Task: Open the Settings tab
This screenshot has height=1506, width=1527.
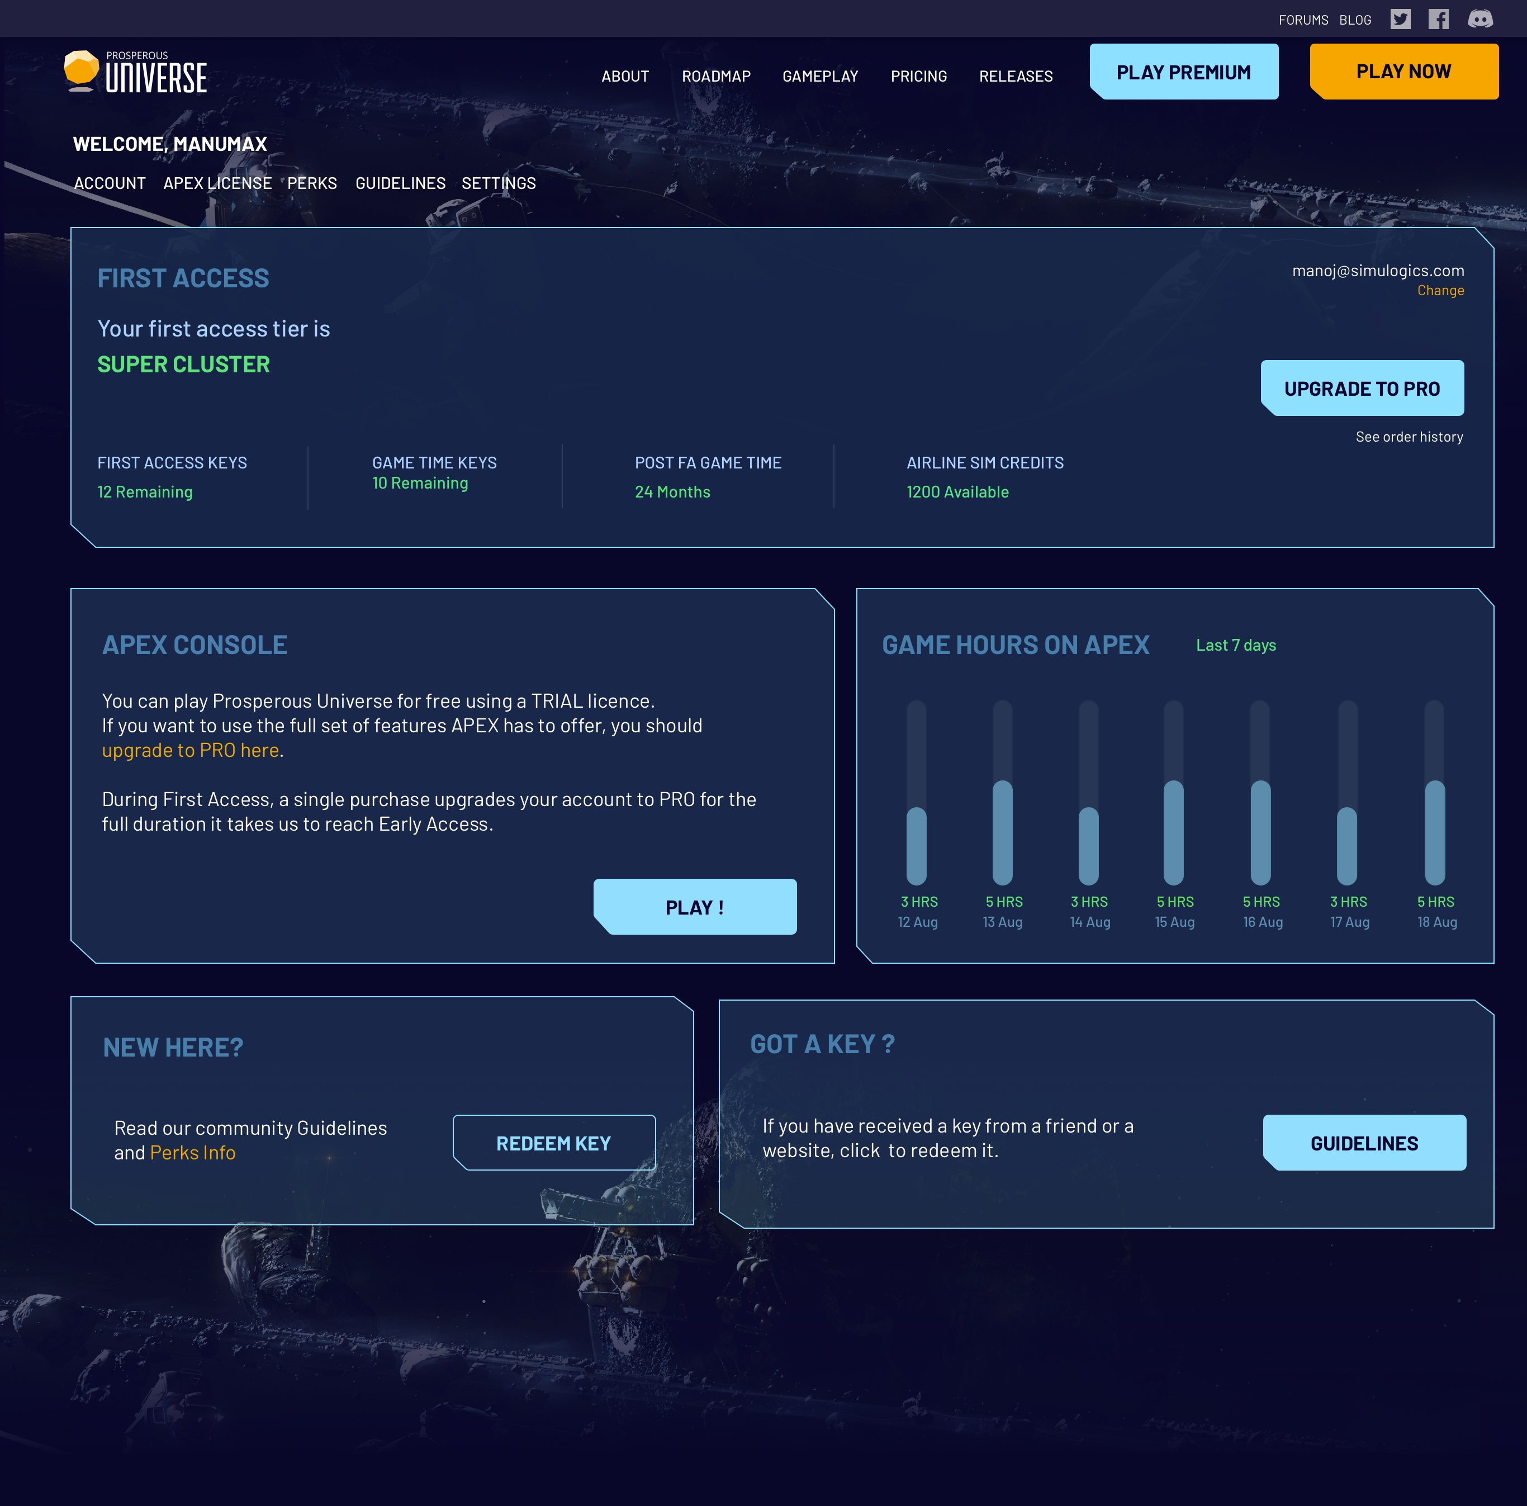Action: (499, 183)
